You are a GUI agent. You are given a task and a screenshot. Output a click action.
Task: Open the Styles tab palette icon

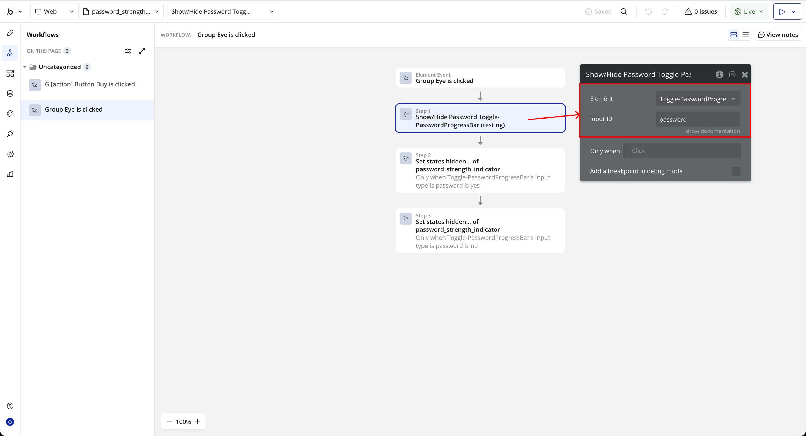pos(10,113)
